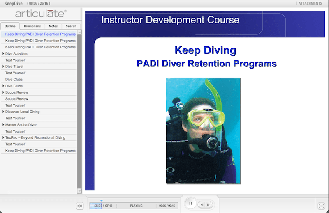Open the ATTACHMENTS link
The width and height of the screenshot is (329, 213).
pyautogui.click(x=310, y=3)
